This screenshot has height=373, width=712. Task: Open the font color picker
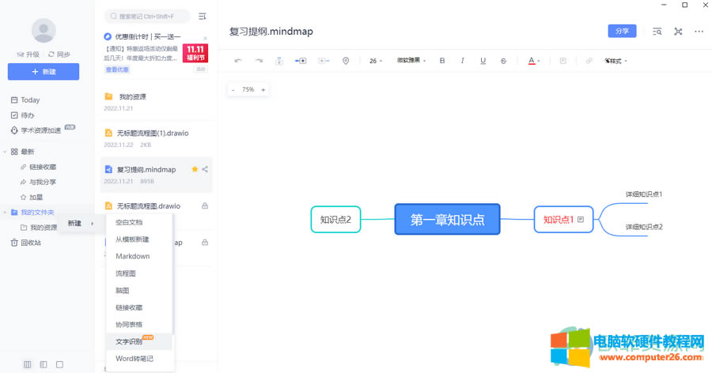point(534,61)
